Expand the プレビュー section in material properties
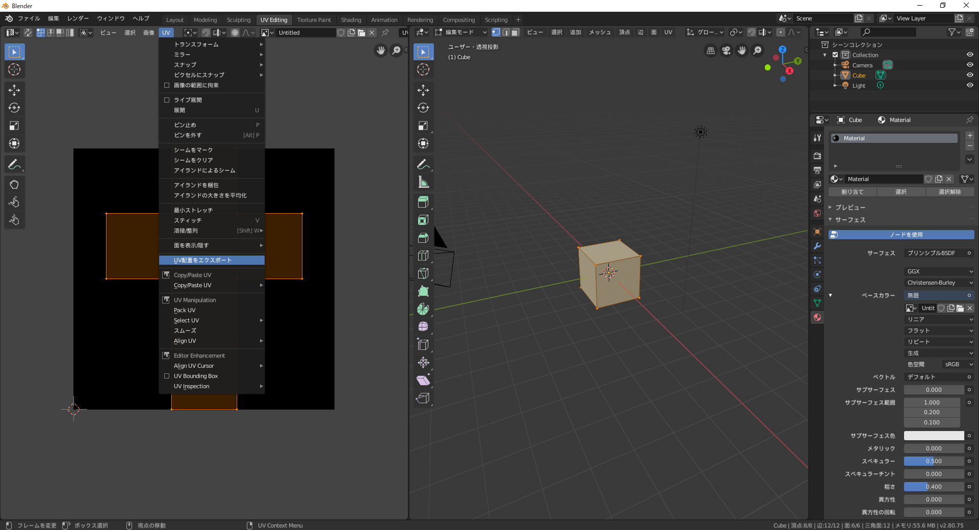 coord(848,207)
